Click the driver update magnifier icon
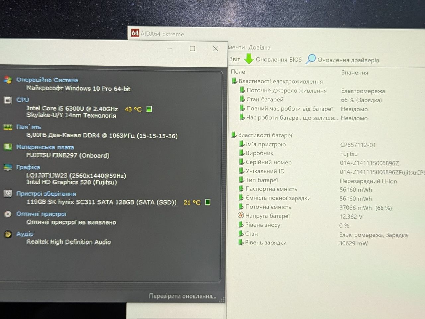425x319 pixels. [311, 59]
